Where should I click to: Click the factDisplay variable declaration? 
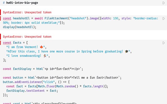pos(43,69)
